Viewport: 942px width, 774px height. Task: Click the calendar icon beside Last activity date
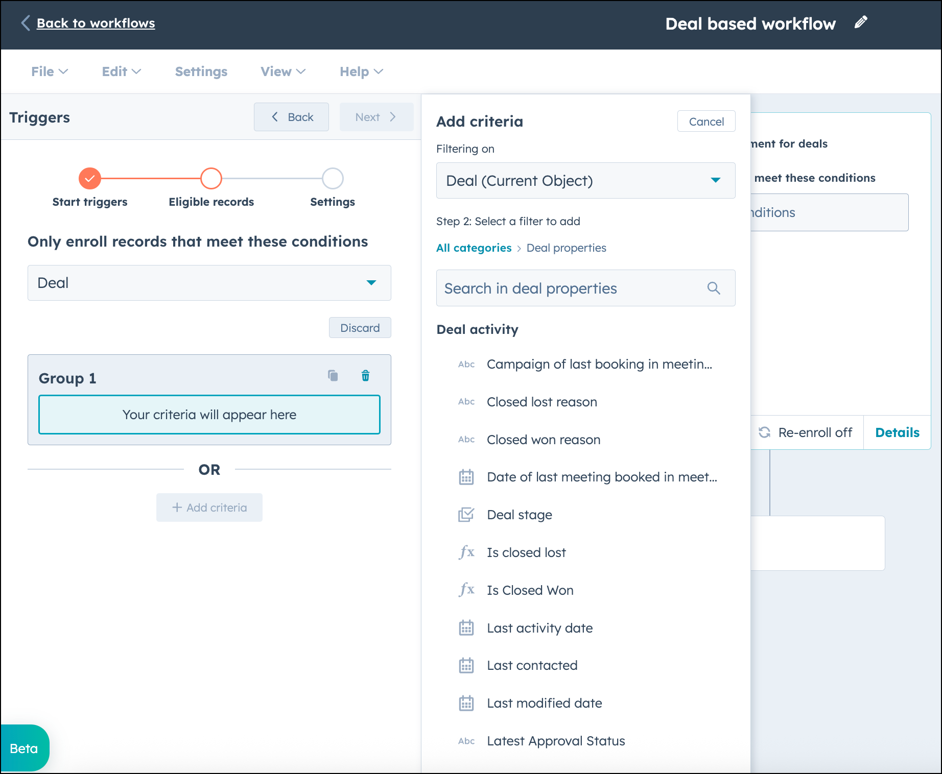click(x=466, y=628)
